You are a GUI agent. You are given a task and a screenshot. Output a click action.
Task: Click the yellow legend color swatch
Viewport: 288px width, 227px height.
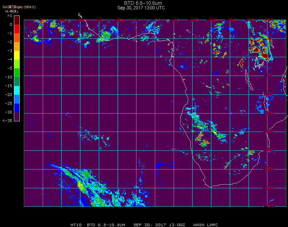tap(17, 55)
